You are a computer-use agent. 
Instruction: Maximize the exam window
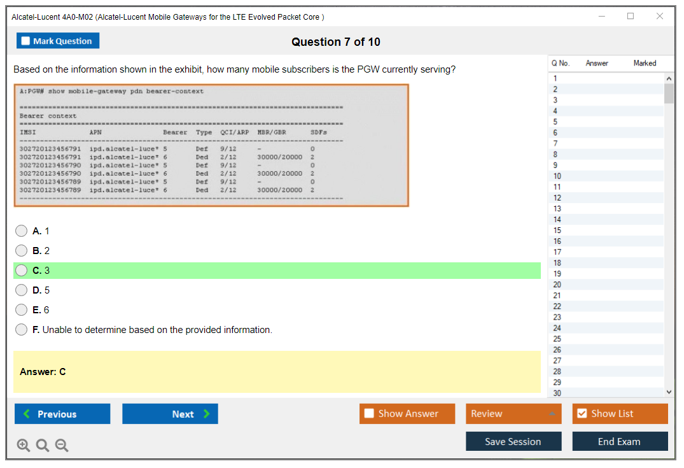click(631, 17)
